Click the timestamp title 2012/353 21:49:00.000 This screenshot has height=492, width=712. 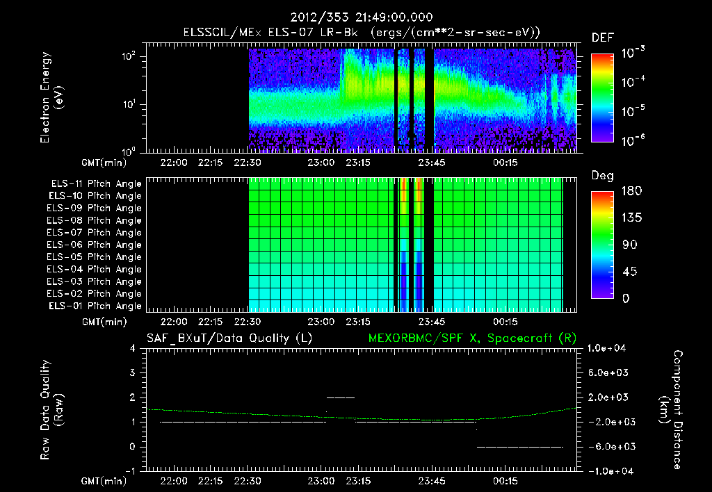pyautogui.click(x=362, y=17)
